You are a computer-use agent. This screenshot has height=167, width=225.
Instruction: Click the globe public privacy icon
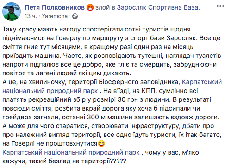tap(75, 16)
